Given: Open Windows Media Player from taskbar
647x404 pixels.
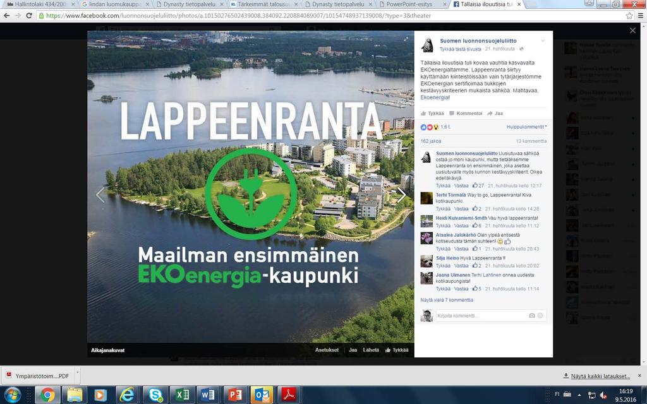Looking at the screenshot, I should coord(100,395).
